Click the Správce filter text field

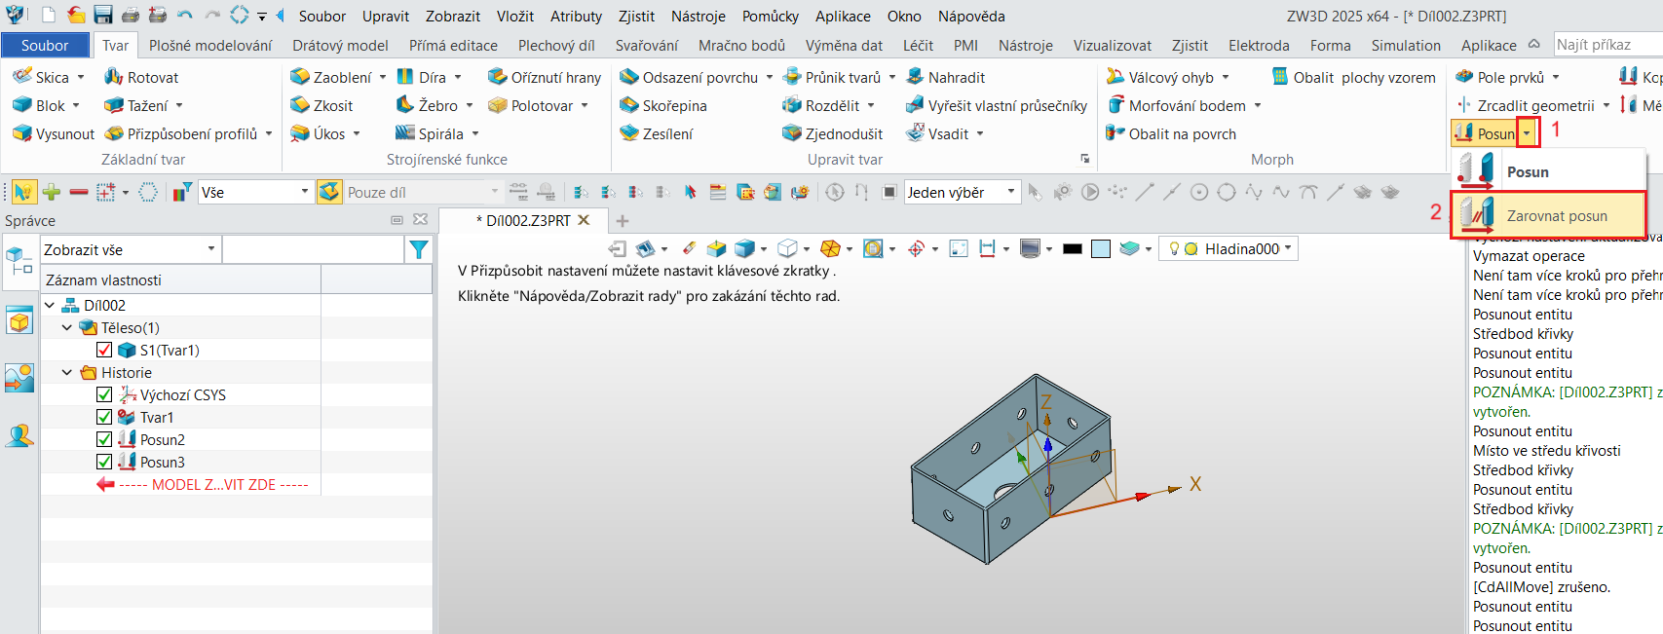[314, 249]
